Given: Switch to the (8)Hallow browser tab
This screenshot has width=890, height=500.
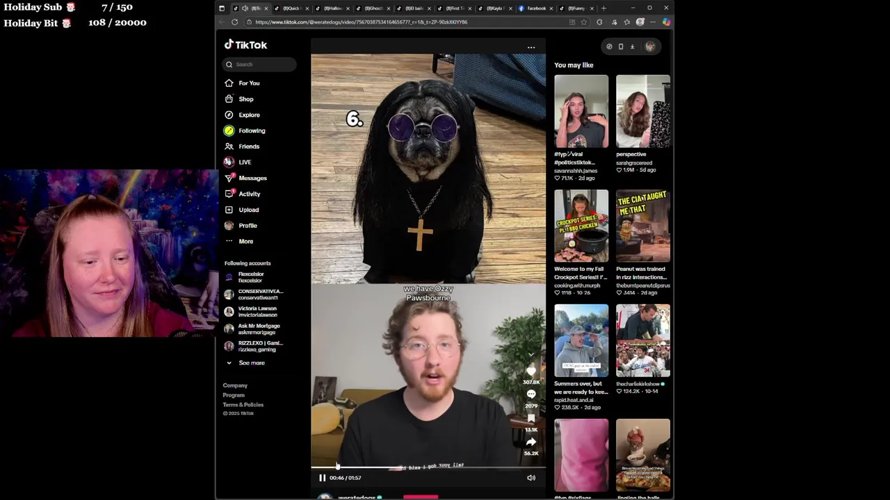Looking at the screenshot, I should 332,8.
